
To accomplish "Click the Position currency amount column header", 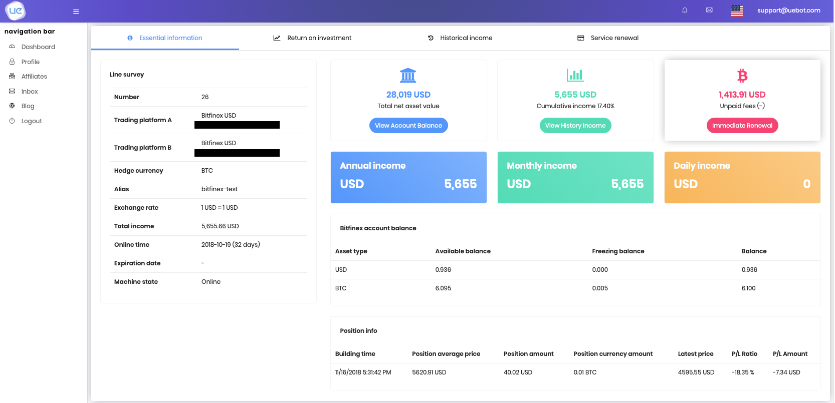I will (x=613, y=354).
